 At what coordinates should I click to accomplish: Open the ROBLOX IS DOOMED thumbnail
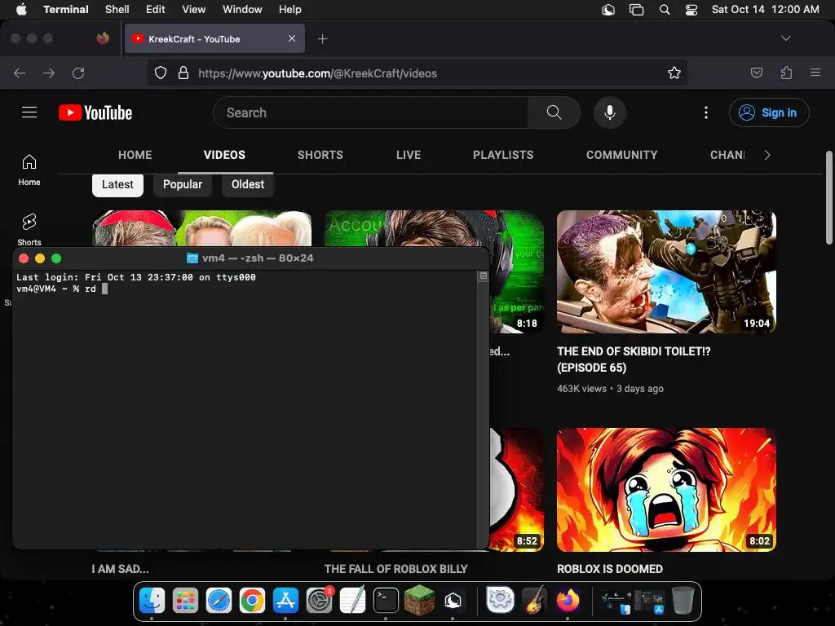pos(667,490)
